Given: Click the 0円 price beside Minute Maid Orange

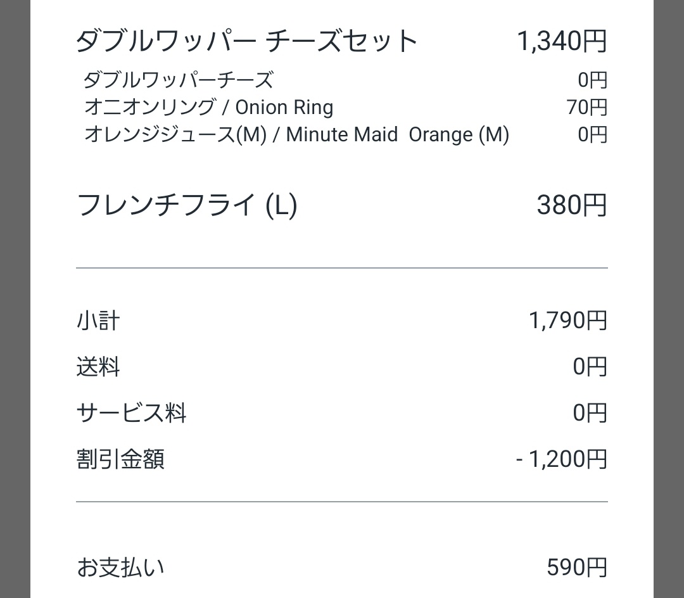Looking at the screenshot, I should coord(592,134).
